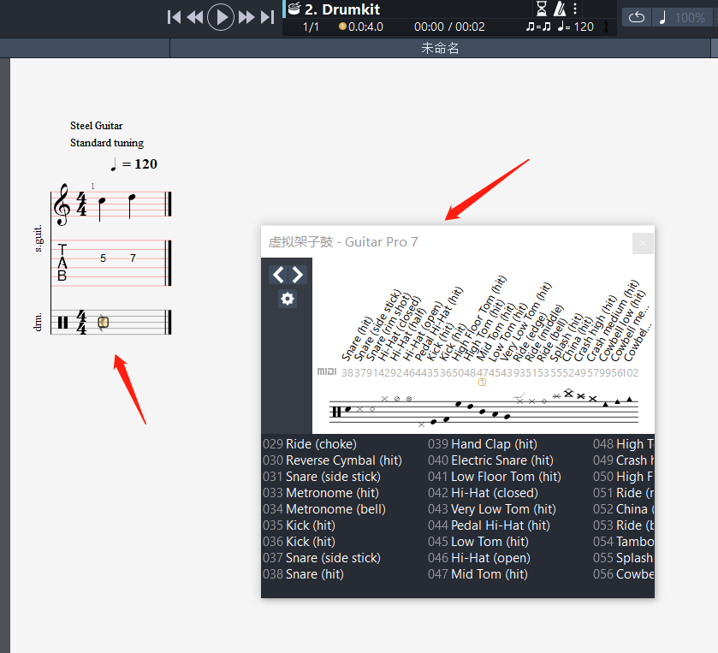This screenshot has width=718, height=653.
Task: Select the 未命名 document tab
Action: 440,49
